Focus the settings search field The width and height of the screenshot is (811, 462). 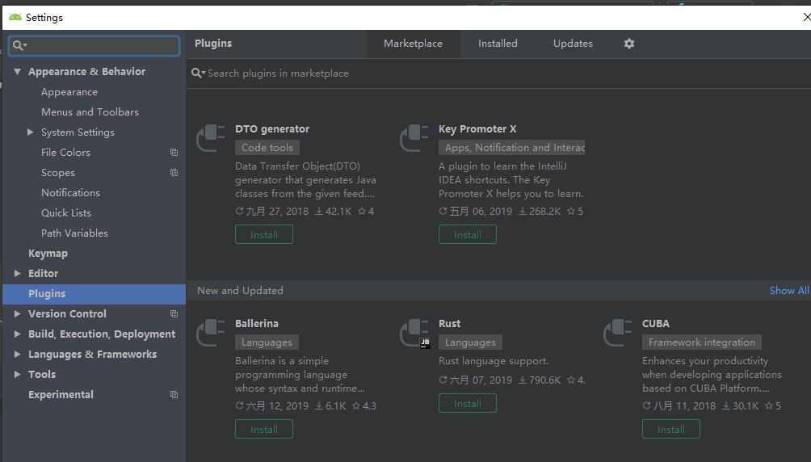coord(95,45)
